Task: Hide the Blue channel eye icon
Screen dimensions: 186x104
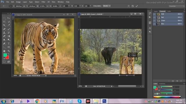Action: pyautogui.click(x=154, y=24)
